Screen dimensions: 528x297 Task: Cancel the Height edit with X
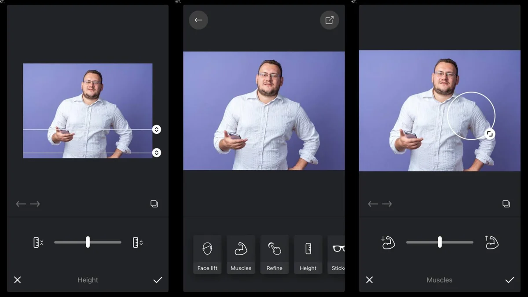tap(18, 280)
